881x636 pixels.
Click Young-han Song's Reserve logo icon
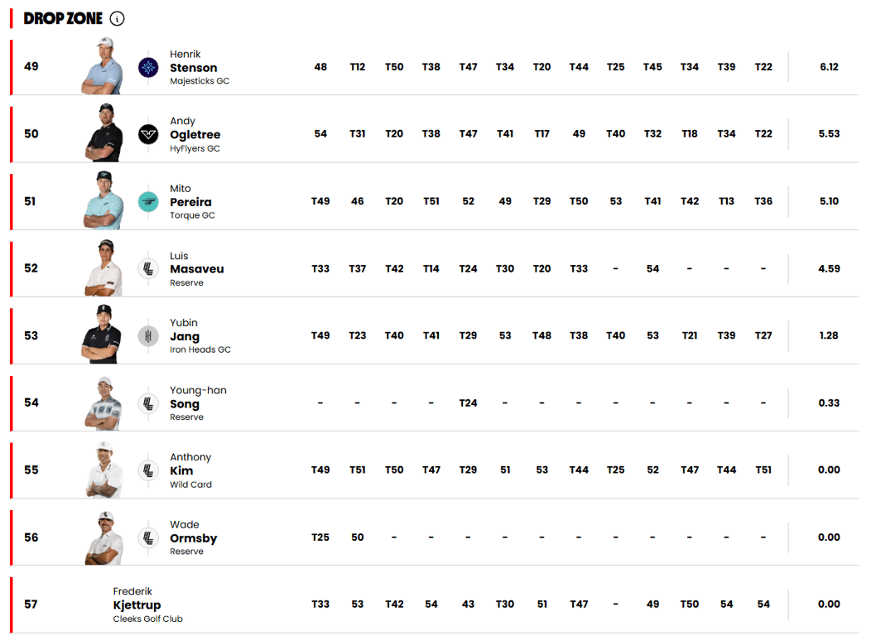[148, 403]
